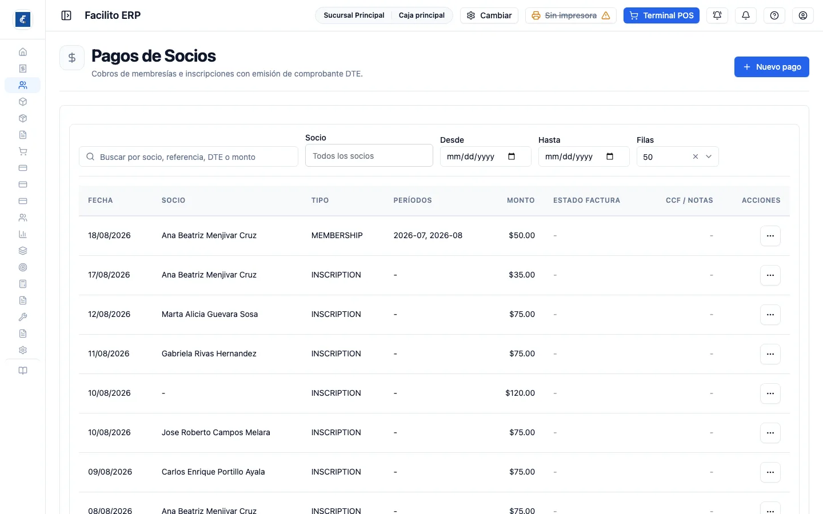Open the Socio 'Todos los socios' selector
Image resolution: width=823 pixels, height=514 pixels.
pos(369,156)
